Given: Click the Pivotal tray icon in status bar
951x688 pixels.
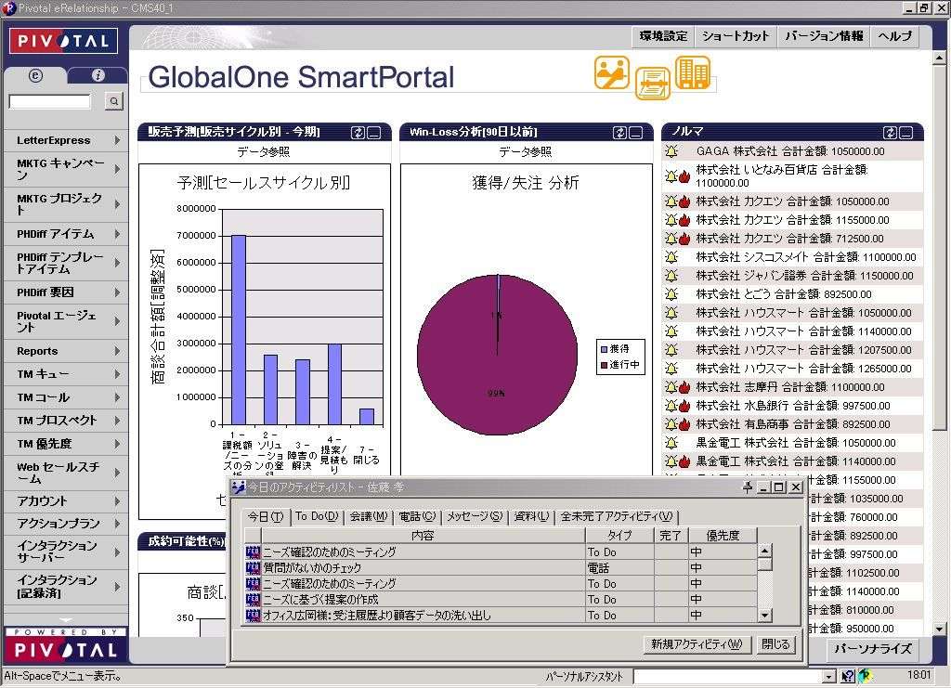Looking at the screenshot, I should pyautogui.click(x=865, y=676).
